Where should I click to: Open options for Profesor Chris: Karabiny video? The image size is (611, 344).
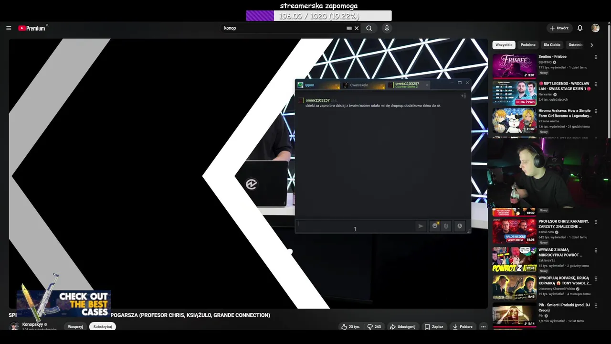[x=596, y=222]
